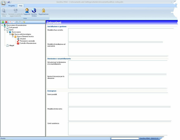Switch to the Progetto ribbon tab
Viewport: 180px width, 140px height.
12,6
